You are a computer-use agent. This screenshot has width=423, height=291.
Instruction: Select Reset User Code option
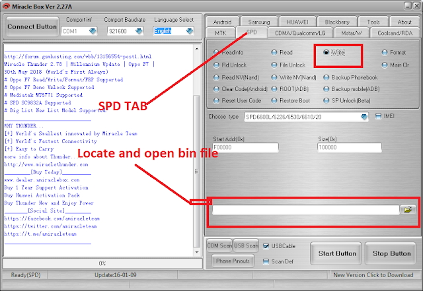[216, 100]
